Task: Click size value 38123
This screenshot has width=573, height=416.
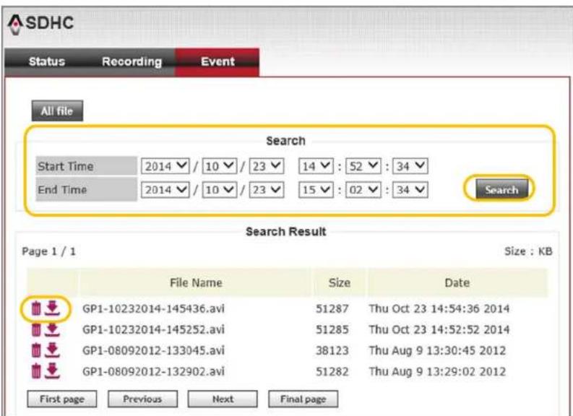Action: click(x=332, y=350)
